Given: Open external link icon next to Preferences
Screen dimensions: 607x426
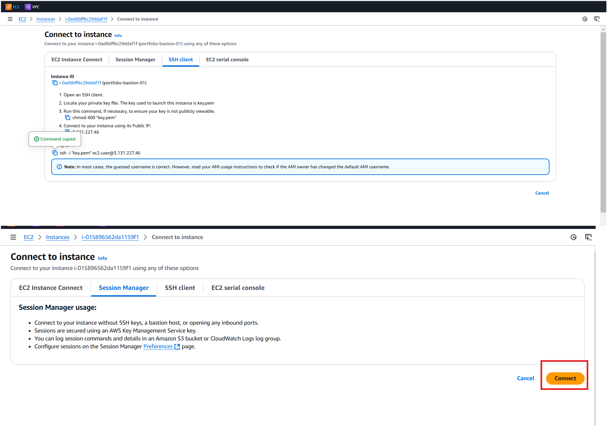Looking at the screenshot, I should pyautogui.click(x=177, y=346).
